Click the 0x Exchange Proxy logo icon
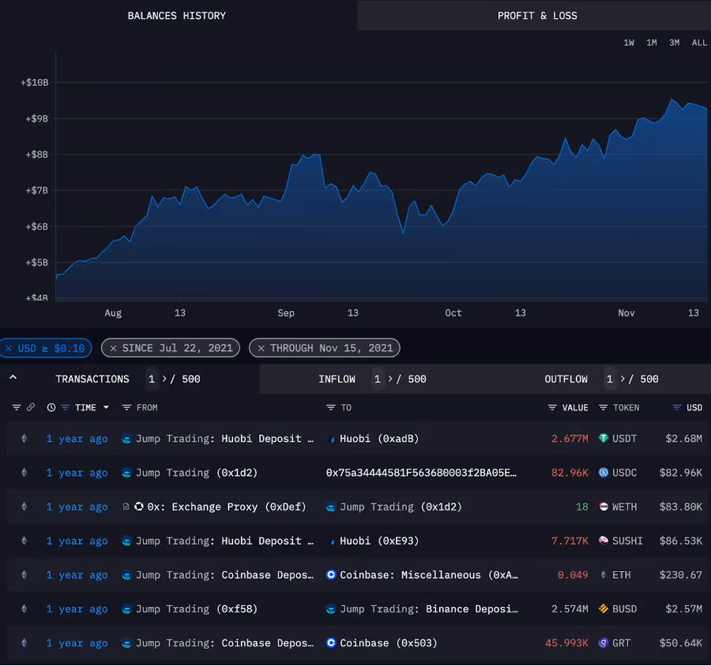711x666 pixels. click(x=139, y=506)
